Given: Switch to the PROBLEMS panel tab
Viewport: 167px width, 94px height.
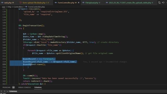Looking at the screenshot, I should tap(6, 87).
